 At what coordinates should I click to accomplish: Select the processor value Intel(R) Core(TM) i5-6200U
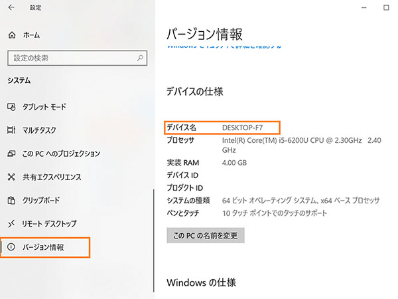coord(302,145)
